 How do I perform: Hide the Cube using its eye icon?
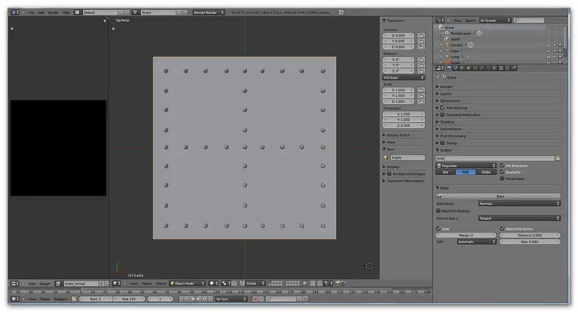click(x=548, y=51)
